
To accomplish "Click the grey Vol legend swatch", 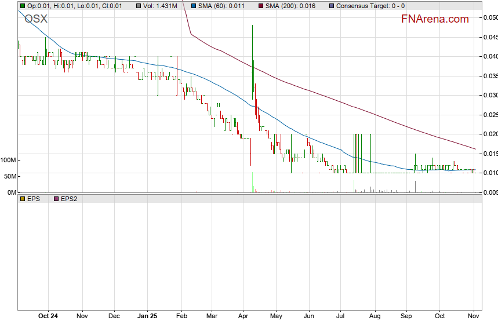I will tap(139, 6).
